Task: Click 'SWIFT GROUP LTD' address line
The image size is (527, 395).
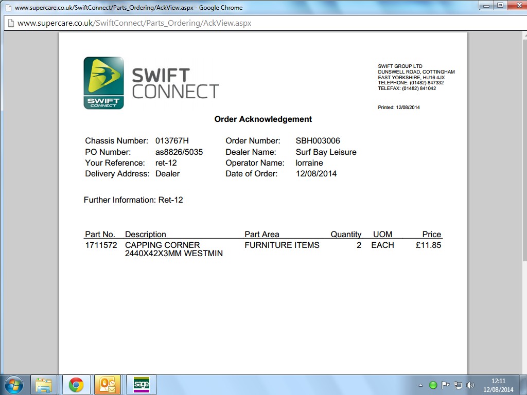Action: click(400, 66)
